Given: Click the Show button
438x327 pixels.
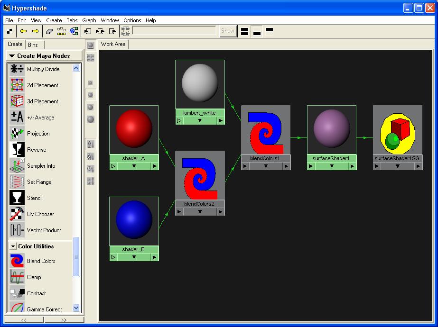Looking at the screenshot, I should 227,31.
